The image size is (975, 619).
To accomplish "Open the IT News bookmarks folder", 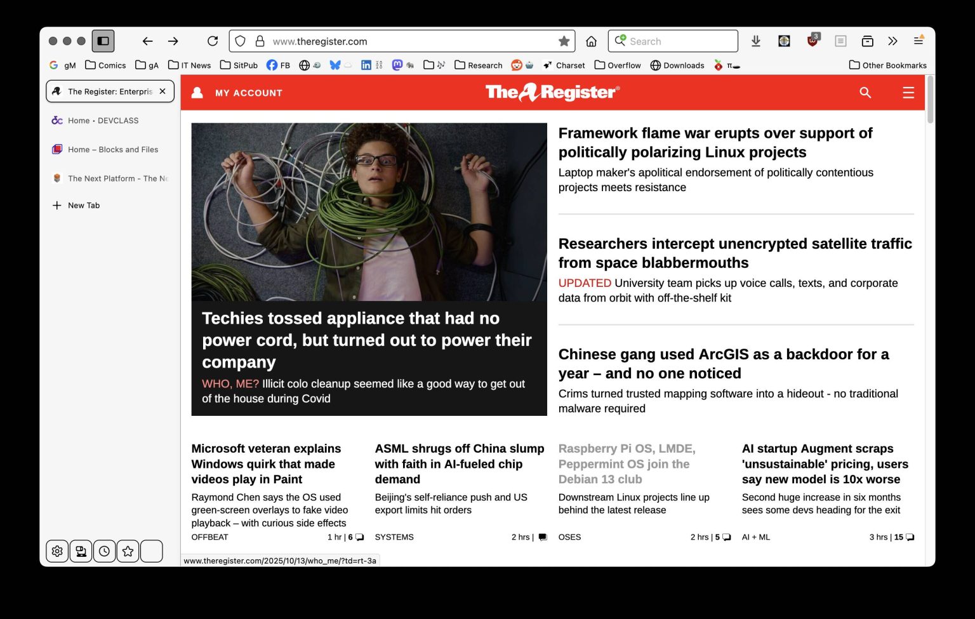I will (x=189, y=65).
